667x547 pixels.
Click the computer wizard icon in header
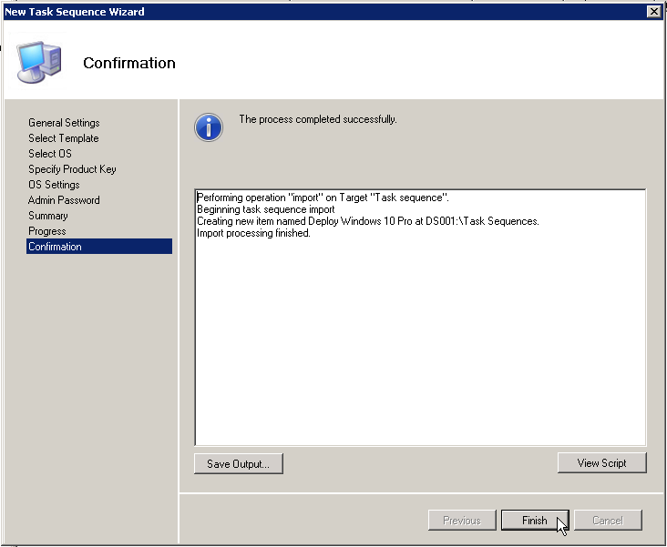tap(39, 62)
